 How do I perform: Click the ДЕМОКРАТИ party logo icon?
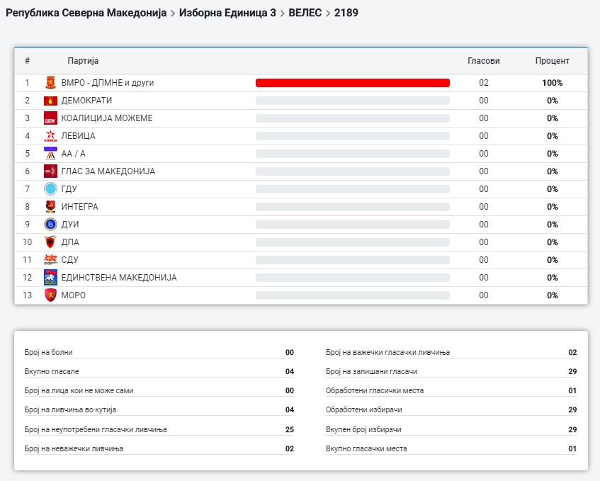(x=50, y=101)
